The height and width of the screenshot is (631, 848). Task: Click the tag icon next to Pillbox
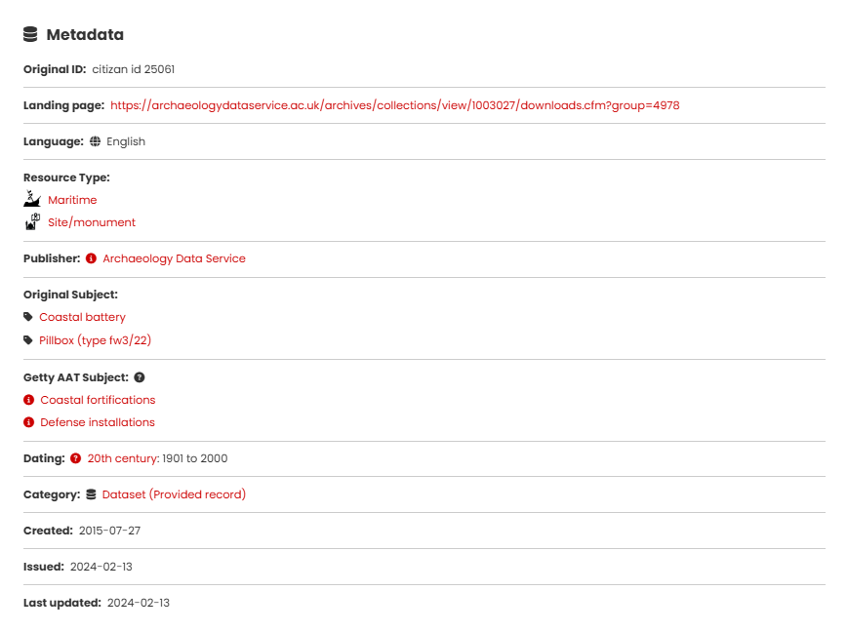tap(28, 340)
